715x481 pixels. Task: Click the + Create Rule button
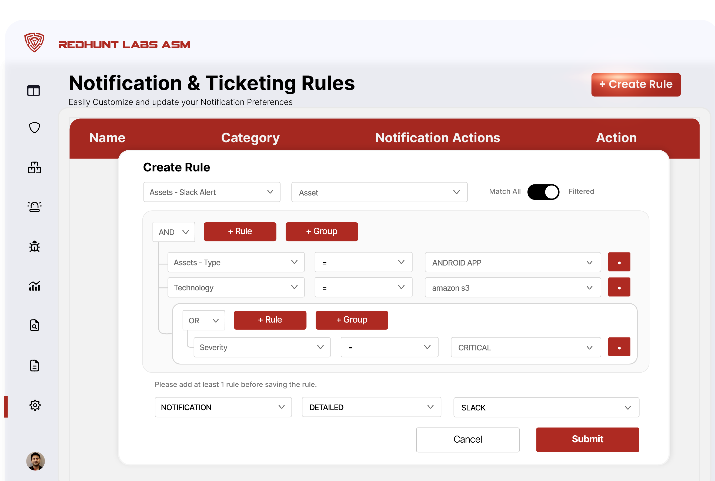tap(636, 84)
